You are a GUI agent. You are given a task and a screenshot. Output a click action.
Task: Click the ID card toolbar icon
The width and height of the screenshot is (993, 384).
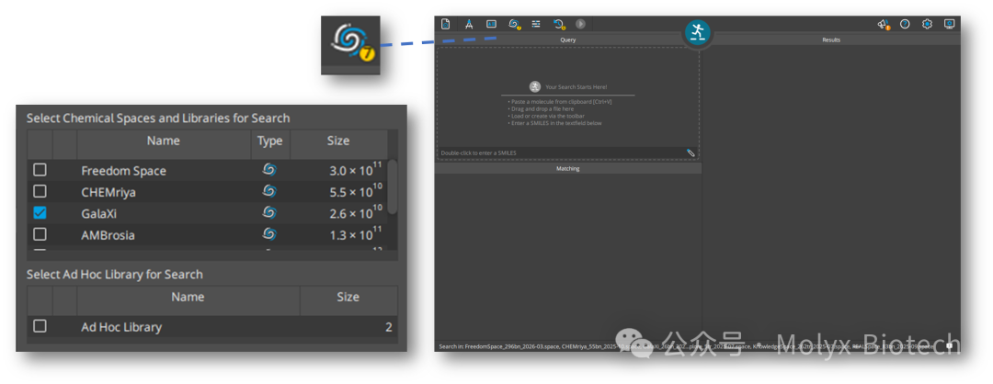tap(491, 24)
